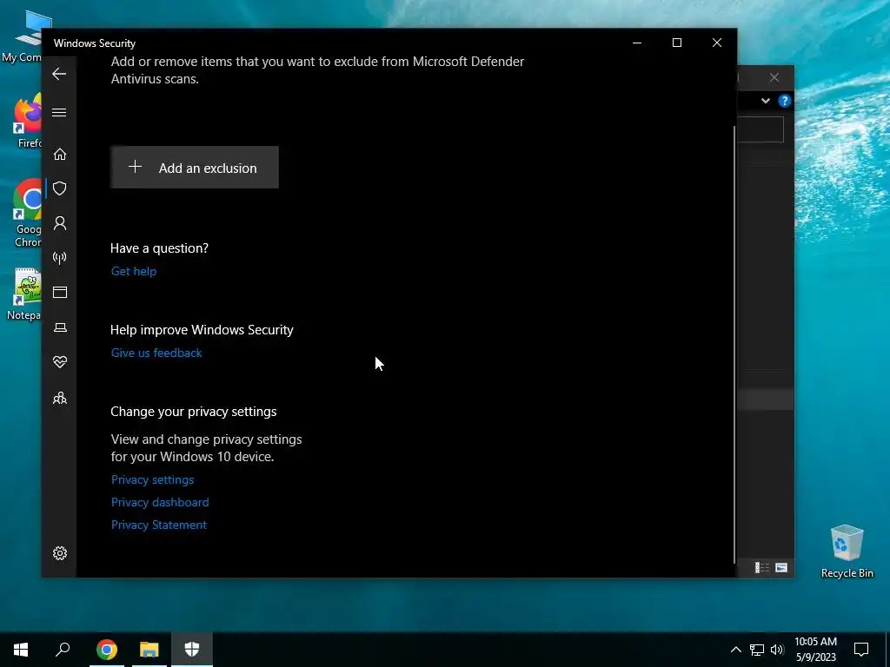The width and height of the screenshot is (890, 667).
Task: Open Recycle Bin desktop icon
Action: coord(847,551)
